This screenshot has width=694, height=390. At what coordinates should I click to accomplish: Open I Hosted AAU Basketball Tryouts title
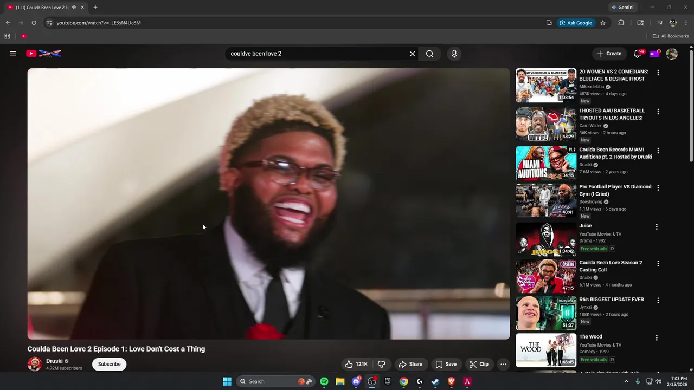pyautogui.click(x=612, y=114)
